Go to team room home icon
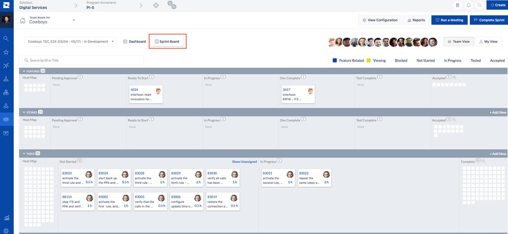508x234 pixels. (23, 20)
